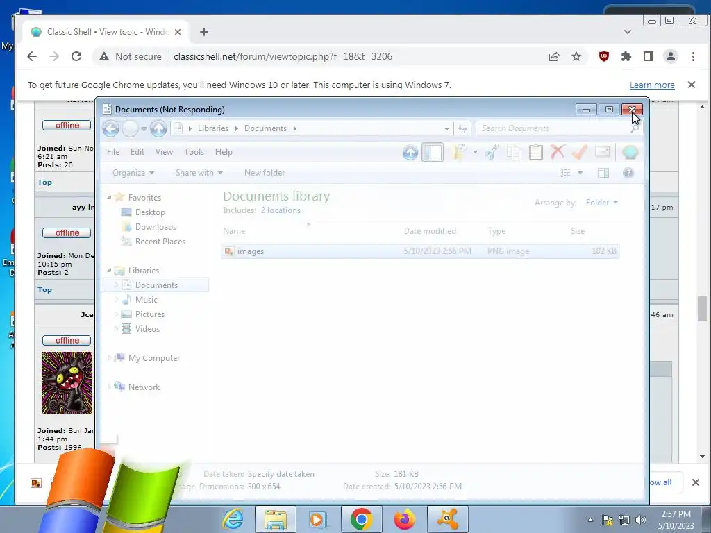
Task: Open the Help menu in Explorer
Action: (x=224, y=152)
